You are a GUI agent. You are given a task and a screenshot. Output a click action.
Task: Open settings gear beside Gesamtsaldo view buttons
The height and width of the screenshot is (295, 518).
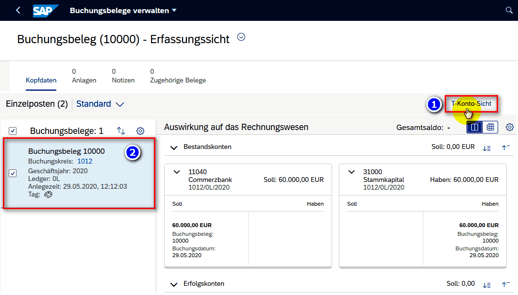click(x=509, y=127)
